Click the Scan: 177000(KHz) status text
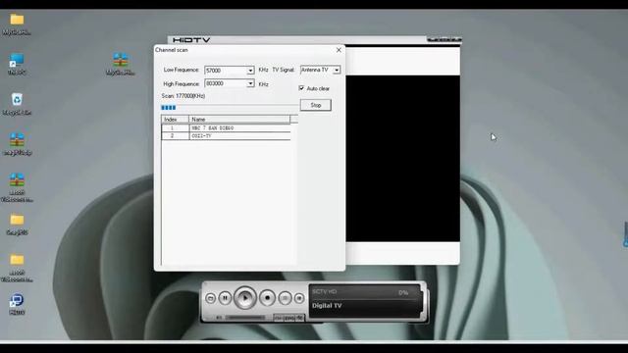The height and width of the screenshot is (353, 628). click(183, 96)
